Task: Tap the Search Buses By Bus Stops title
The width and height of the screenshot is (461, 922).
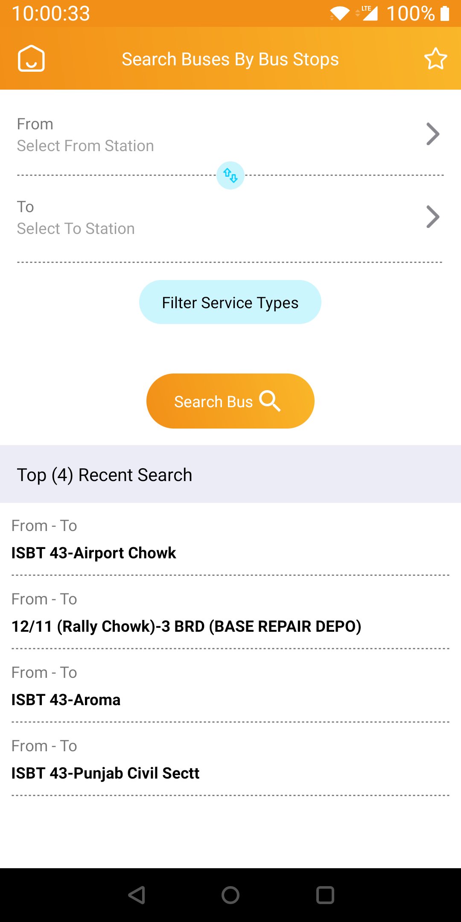Action: coord(230,59)
